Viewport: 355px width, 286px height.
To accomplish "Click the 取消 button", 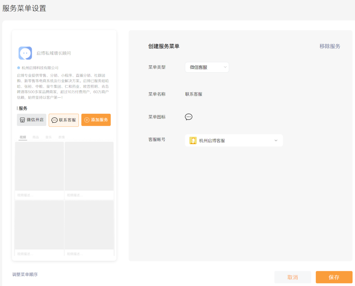I will tap(293, 277).
